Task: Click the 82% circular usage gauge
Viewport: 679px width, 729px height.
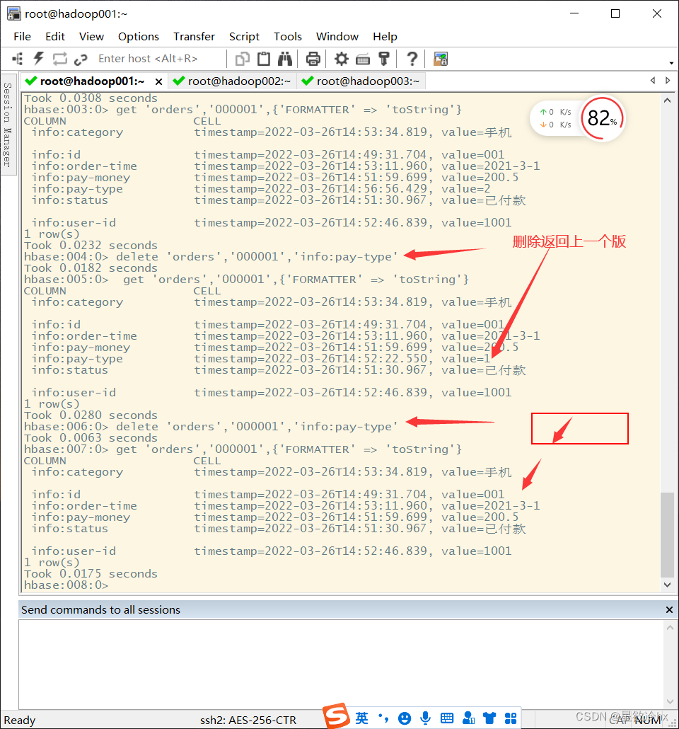Action: coord(602,118)
